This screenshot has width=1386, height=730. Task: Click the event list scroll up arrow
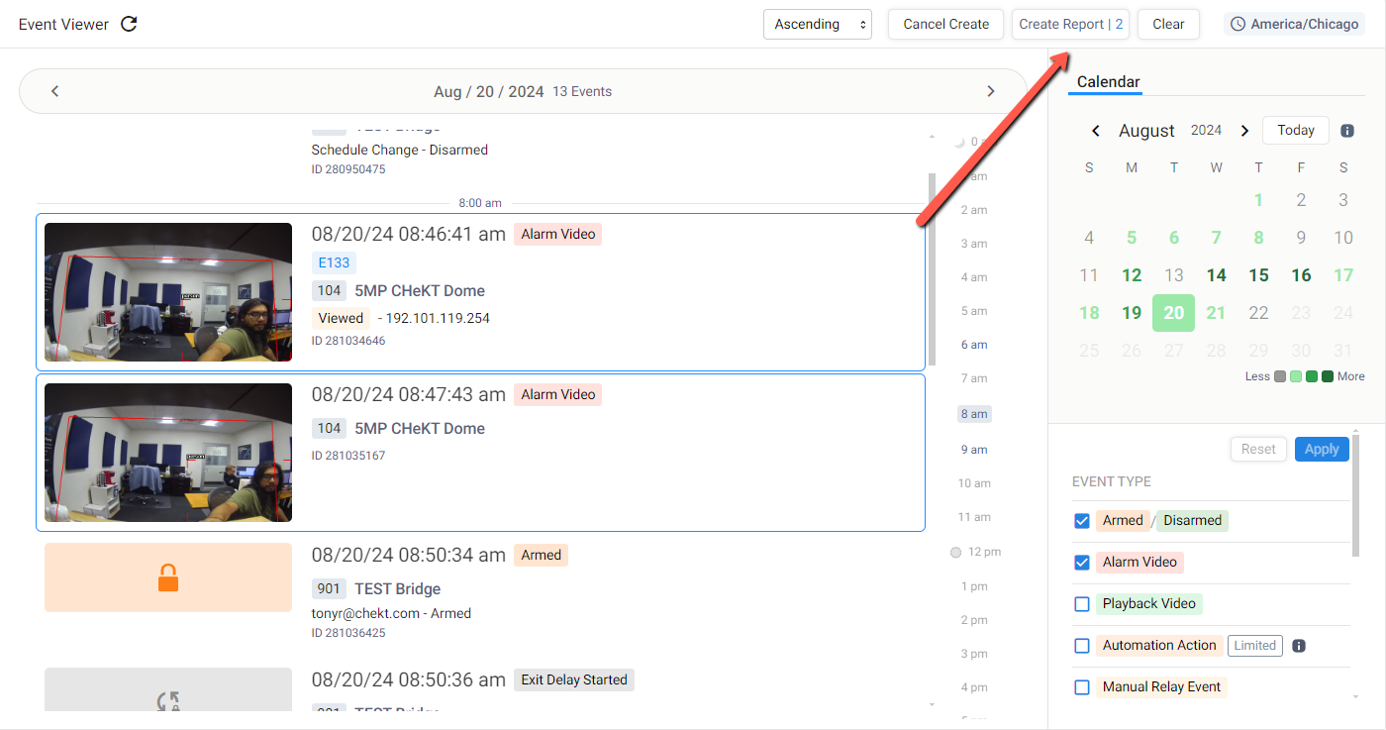(x=932, y=136)
